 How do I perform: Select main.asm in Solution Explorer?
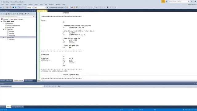(x=12, y=39)
